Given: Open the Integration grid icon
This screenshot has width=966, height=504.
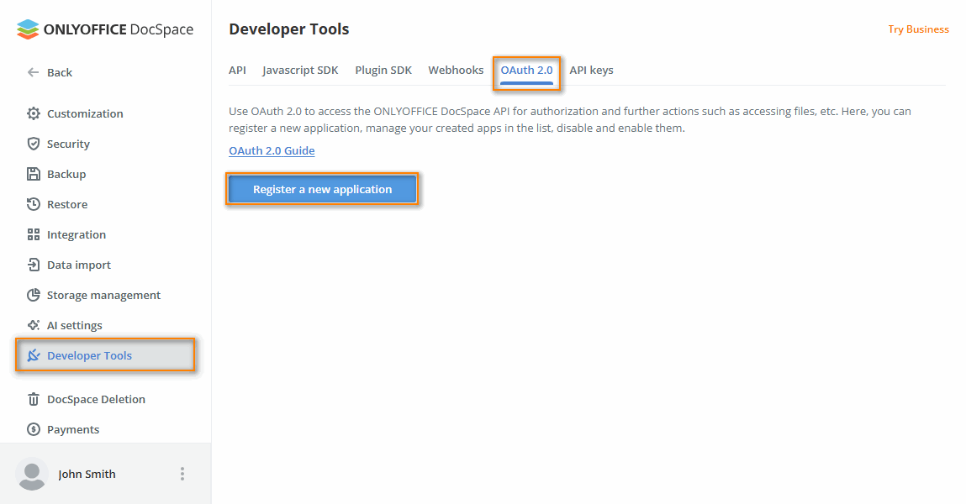Looking at the screenshot, I should pyautogui.click(x=32, y=234).
